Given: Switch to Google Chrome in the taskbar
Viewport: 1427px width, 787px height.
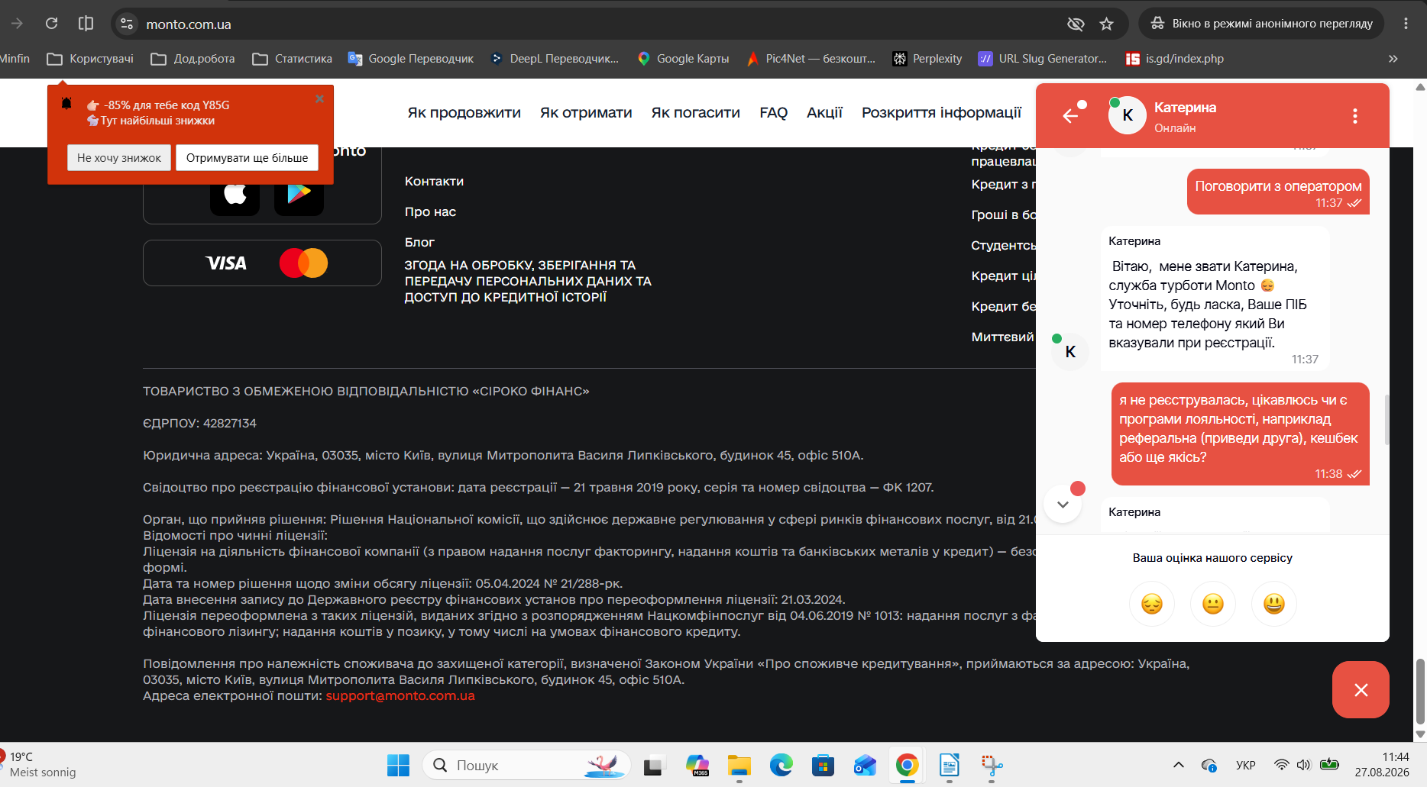Looking at the screenshot, I should tap(907, 765).
